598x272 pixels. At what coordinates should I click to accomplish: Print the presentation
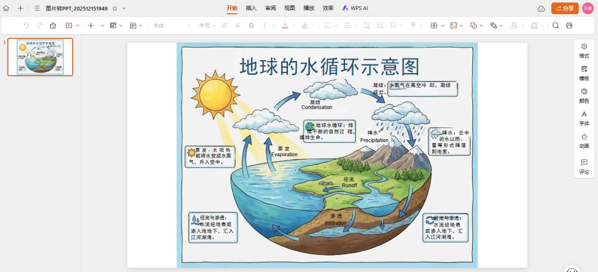coord(569,25)
